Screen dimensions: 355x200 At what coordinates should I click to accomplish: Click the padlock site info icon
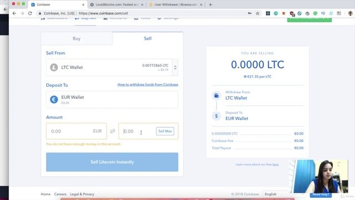click(40, 13)
